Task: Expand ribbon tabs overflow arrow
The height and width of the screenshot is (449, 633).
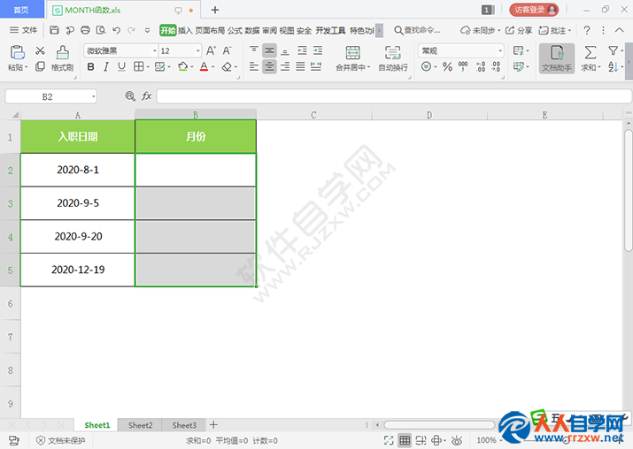Action: (379, 30)
